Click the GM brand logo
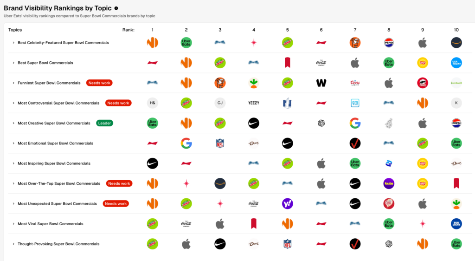Viewport: 475px width, 261px height. point(355,103)
